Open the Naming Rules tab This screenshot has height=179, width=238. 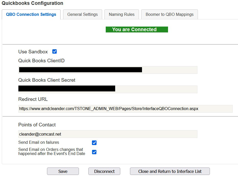pyautogui.click(x=122, y=14)
